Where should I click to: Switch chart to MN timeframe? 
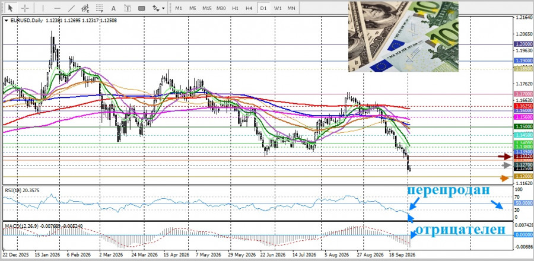click(x=291, y=8)
